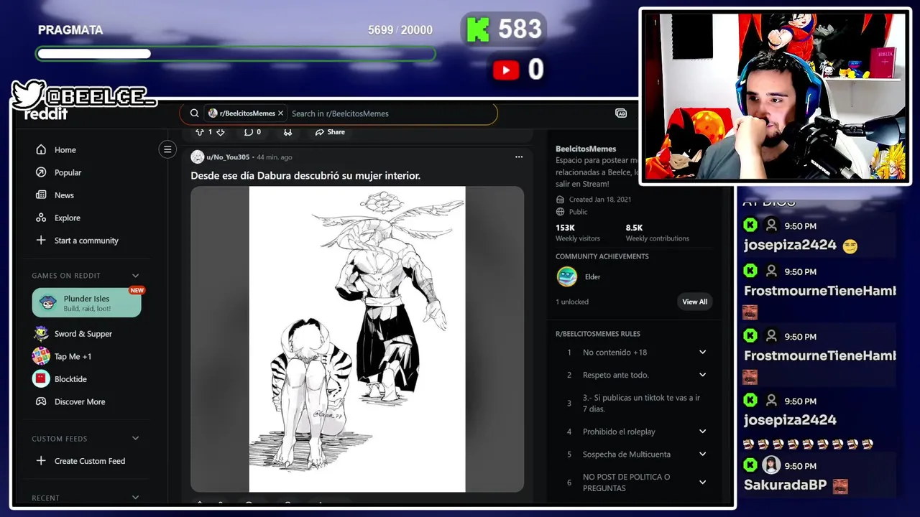Open u/No_You305 user profile
Image resolution: width=920 pixels, height=517 pixels.
[228, 157]
